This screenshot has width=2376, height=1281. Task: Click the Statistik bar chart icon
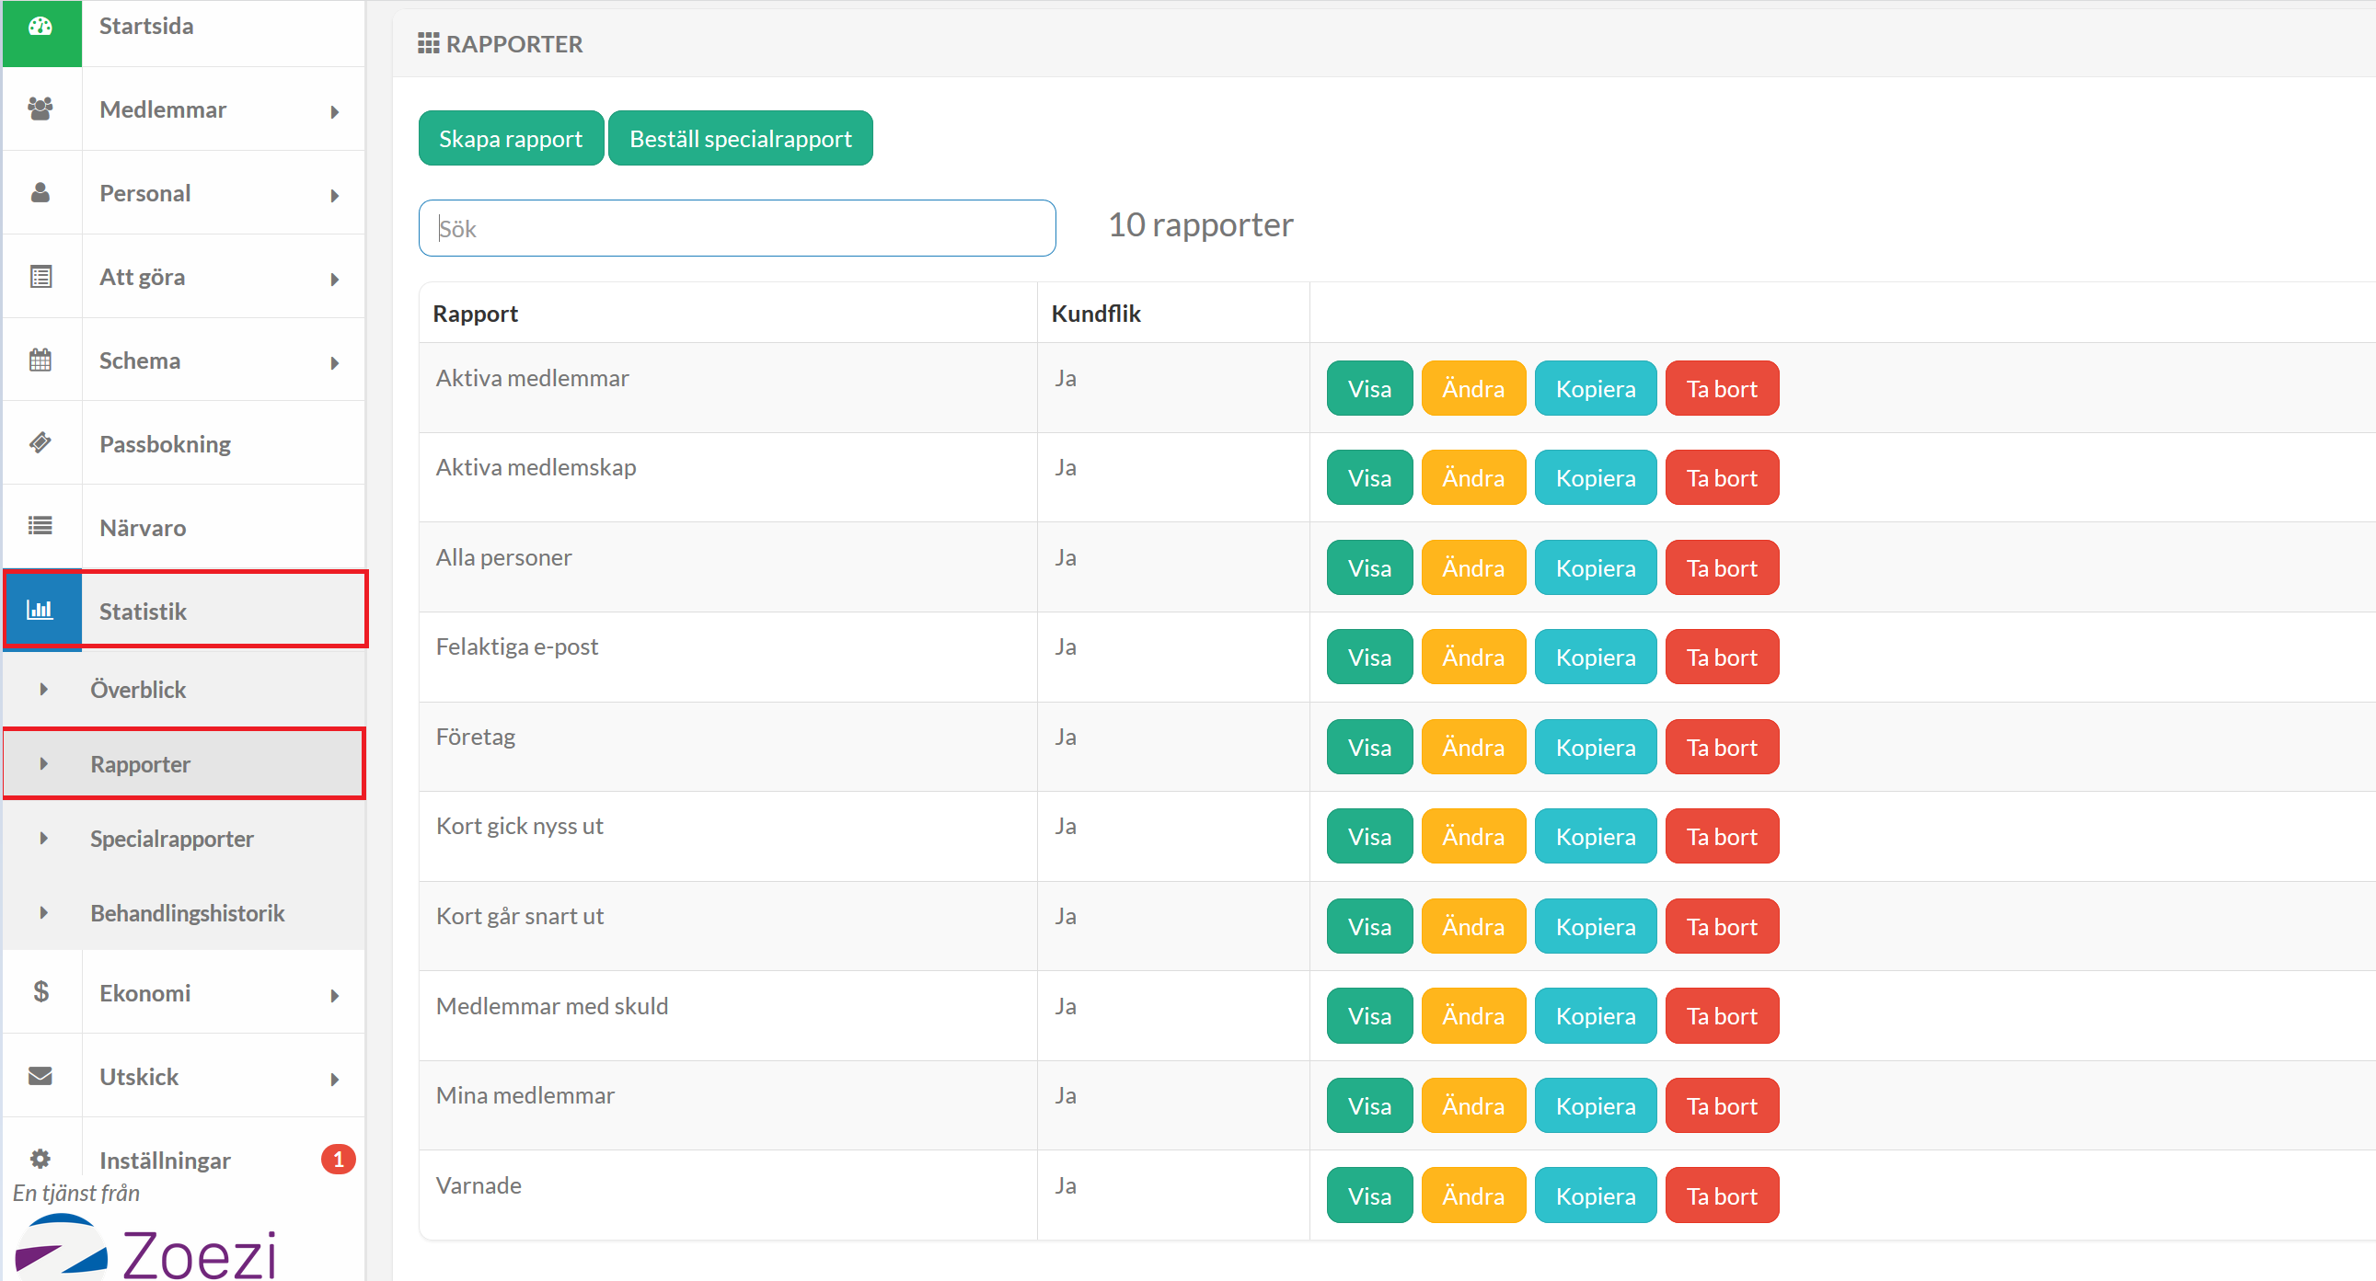coord(40,610)
